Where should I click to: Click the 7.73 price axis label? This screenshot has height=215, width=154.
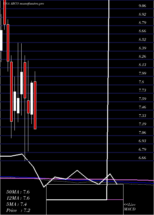pyautogui.click(x=142, y=90)
